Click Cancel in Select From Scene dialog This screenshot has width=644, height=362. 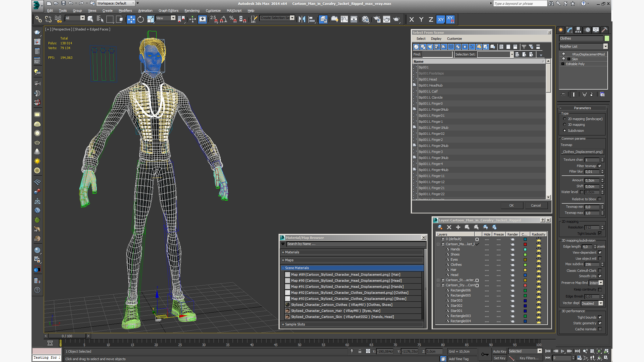(536, 205)
